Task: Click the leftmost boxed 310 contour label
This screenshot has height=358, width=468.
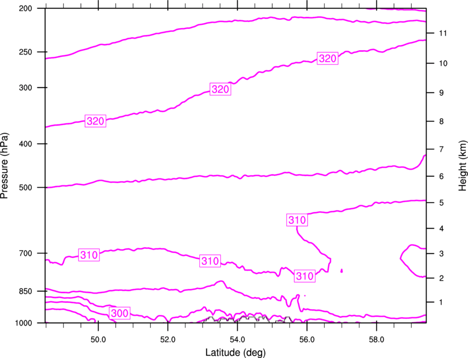Action: [x=89, y=254]
